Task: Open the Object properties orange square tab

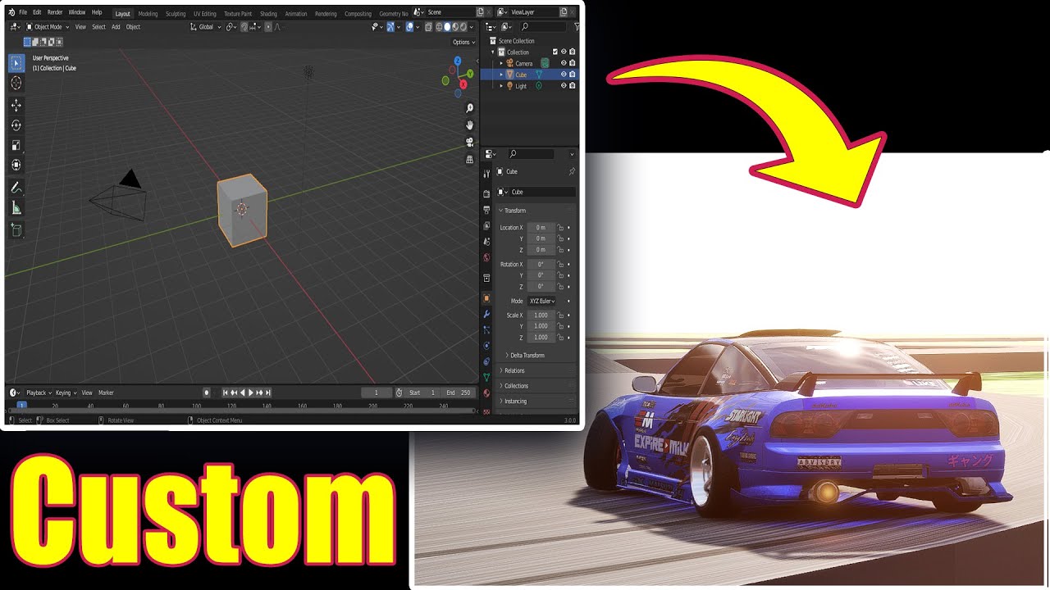Action: (x=487, y=298)
